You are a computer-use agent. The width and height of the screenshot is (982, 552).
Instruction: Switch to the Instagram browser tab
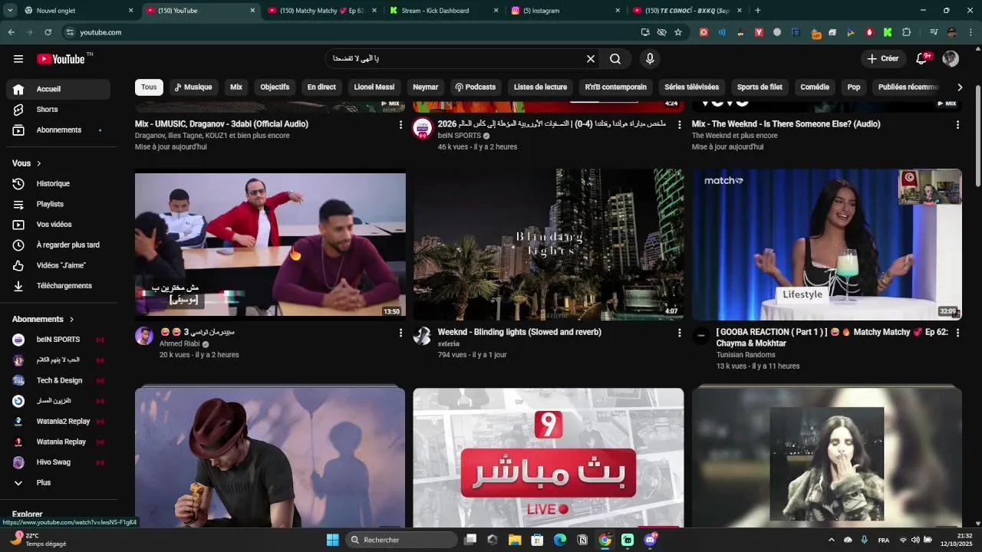(565, 11)
